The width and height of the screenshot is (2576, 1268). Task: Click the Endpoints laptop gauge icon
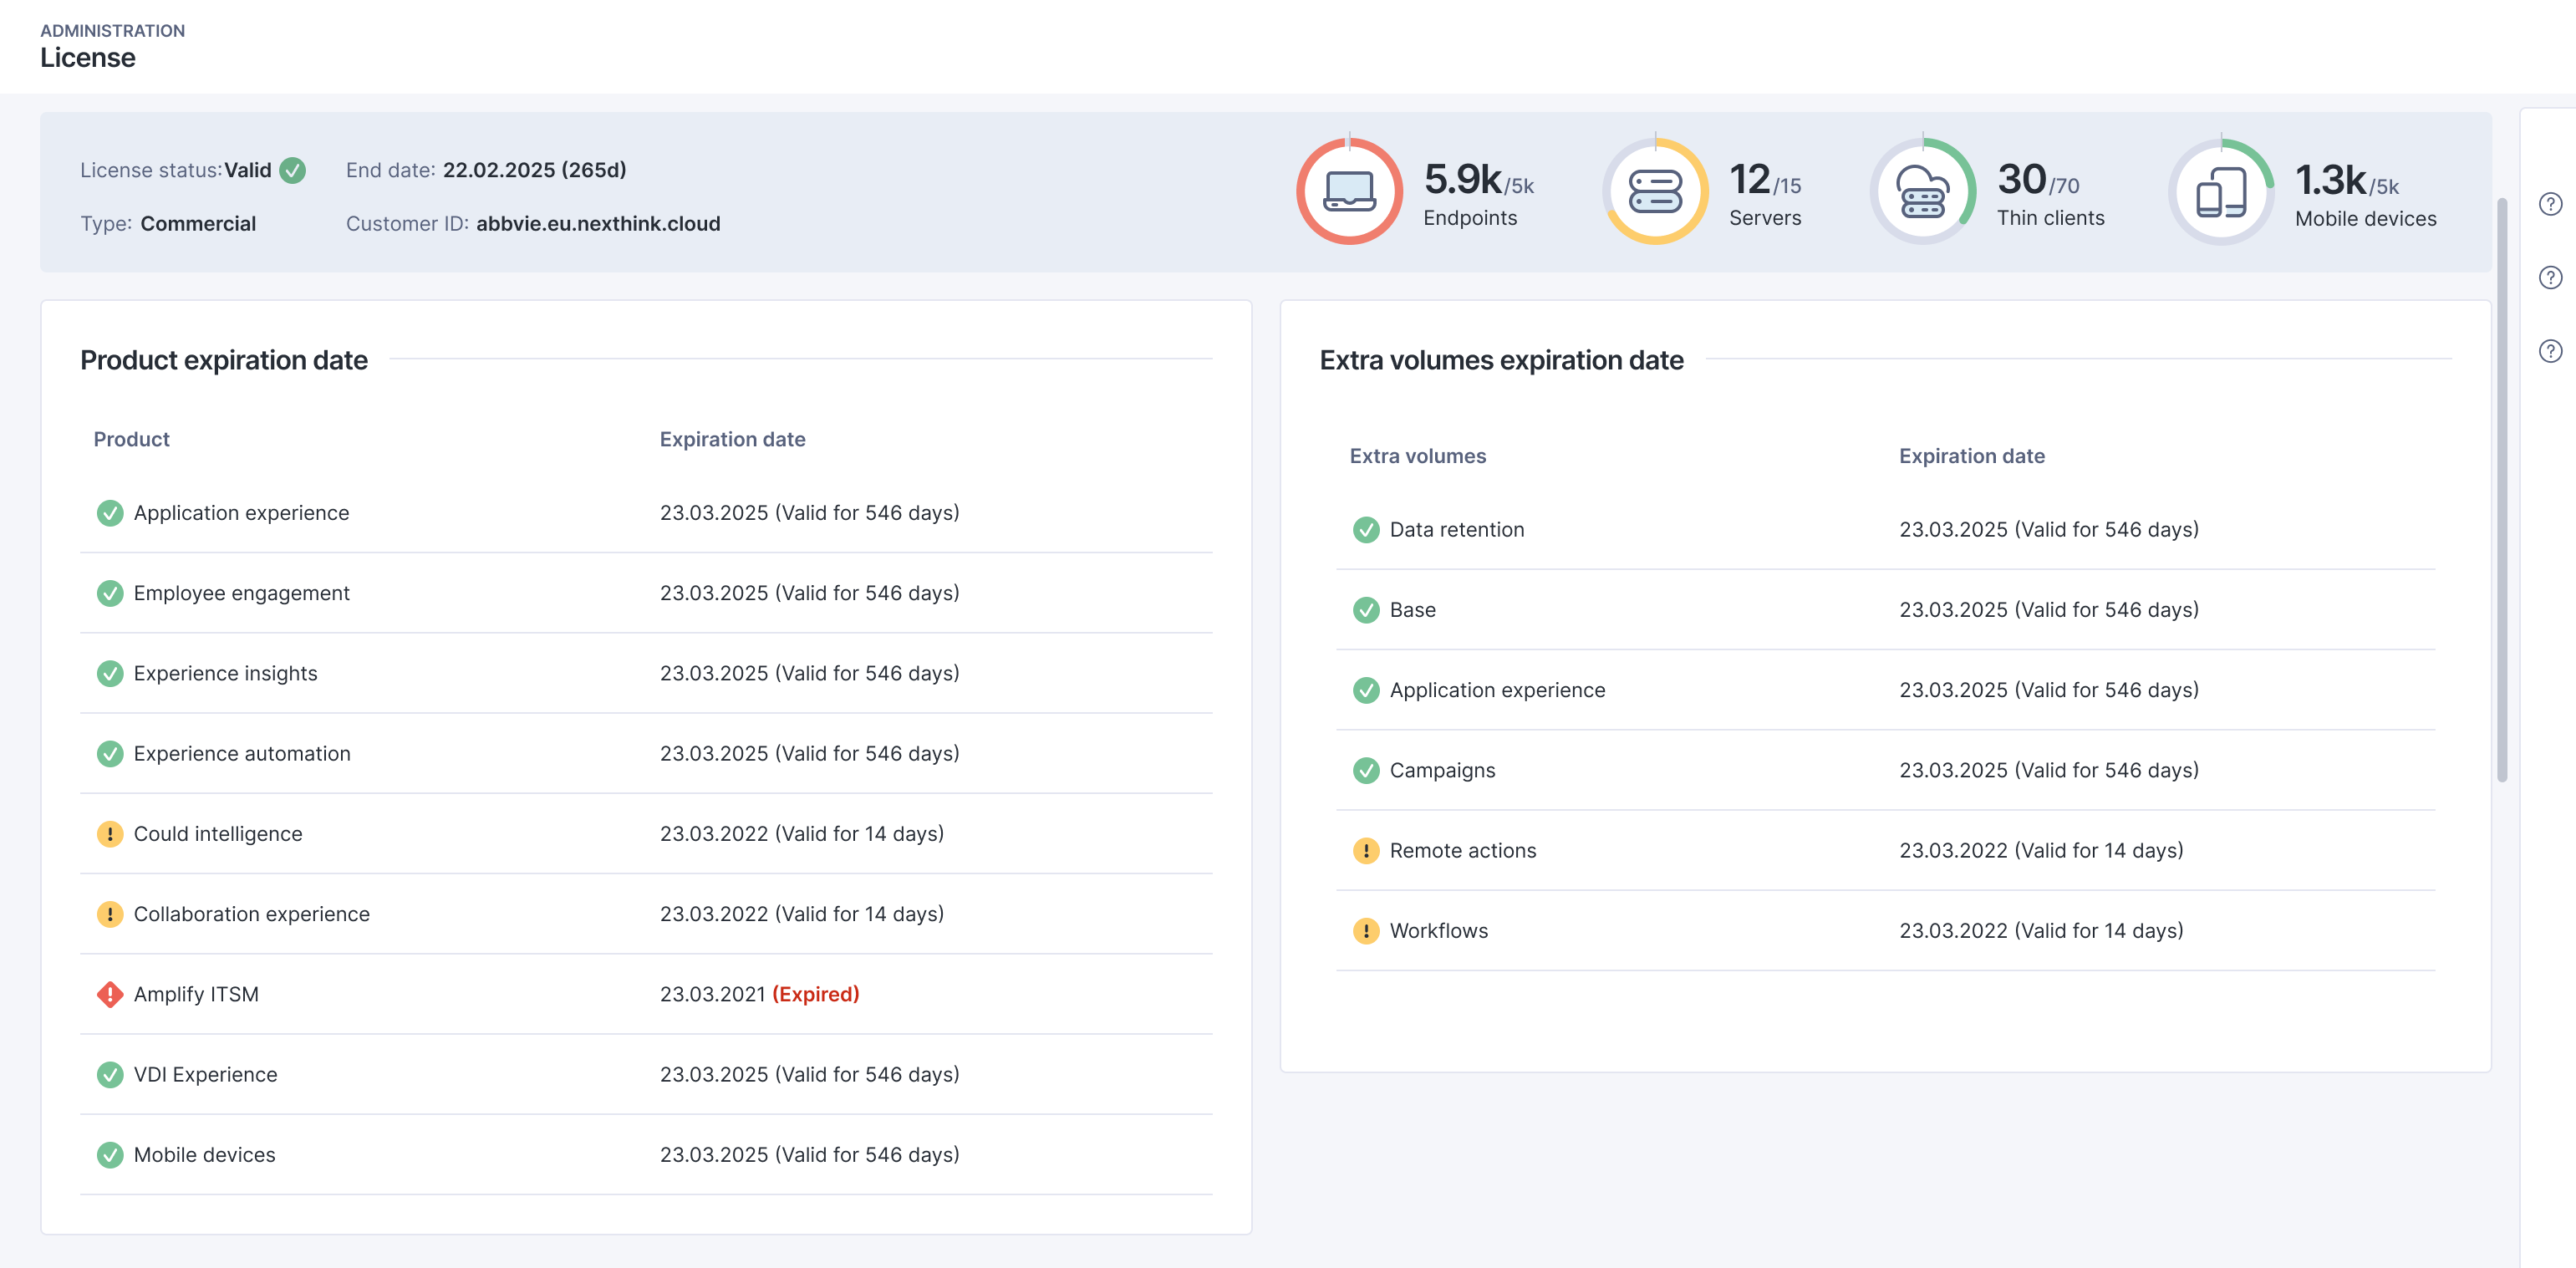pyautogui.click(x=1349, y=191)
